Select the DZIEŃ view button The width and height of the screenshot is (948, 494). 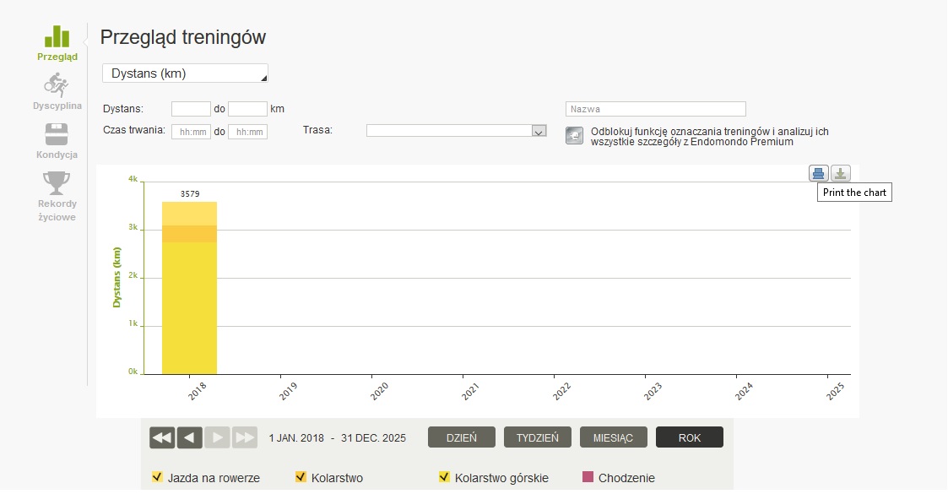click(462, 437)
